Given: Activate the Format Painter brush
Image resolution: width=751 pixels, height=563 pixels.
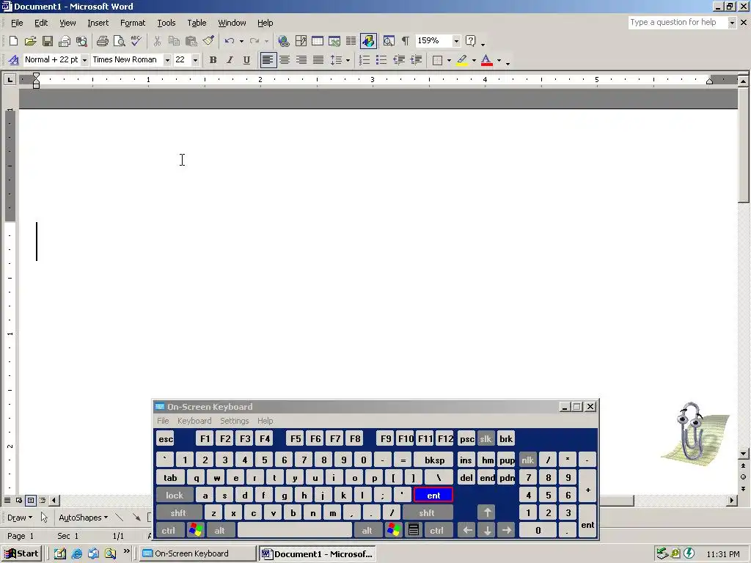Looking at the screenshot, I should pyautogui.click(x=208, y=41).
